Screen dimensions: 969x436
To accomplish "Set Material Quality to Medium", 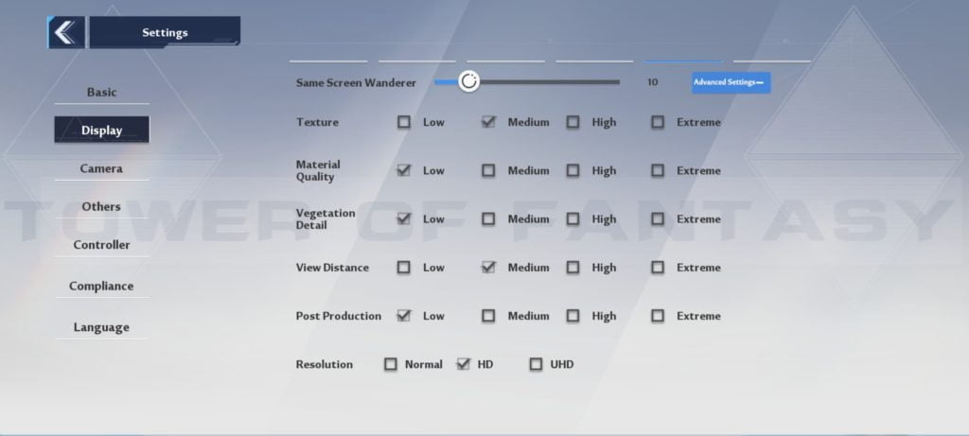I will [488, 170].
